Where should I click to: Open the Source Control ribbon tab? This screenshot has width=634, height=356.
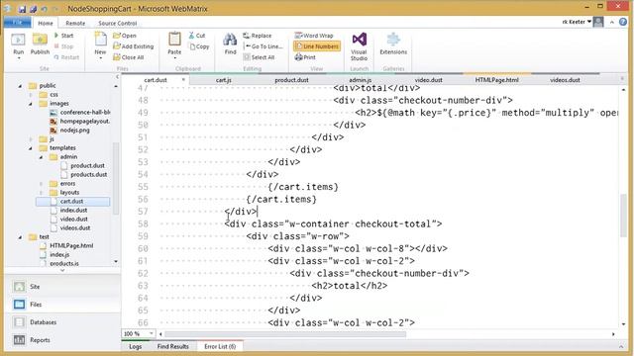(117, 23)
